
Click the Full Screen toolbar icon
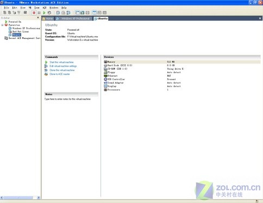[x=87, y=12]
